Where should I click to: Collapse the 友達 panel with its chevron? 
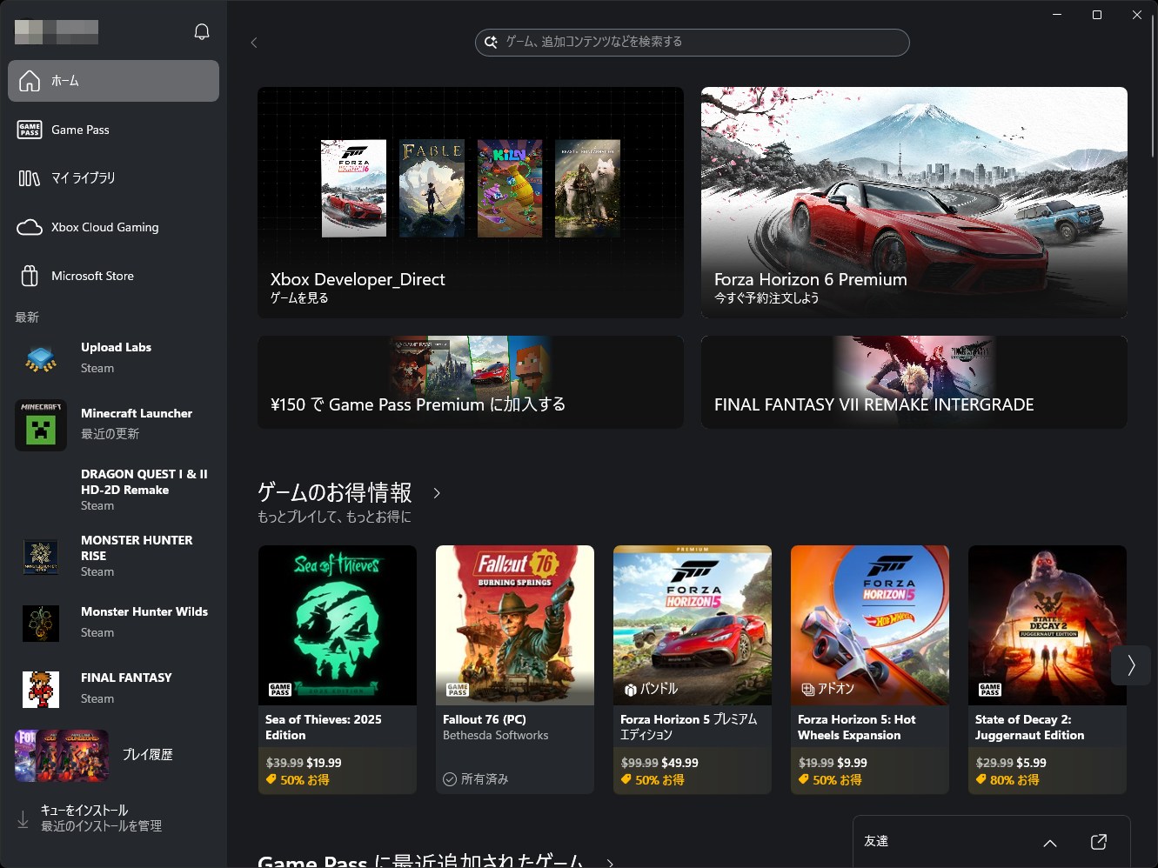tap(1049, 841)
